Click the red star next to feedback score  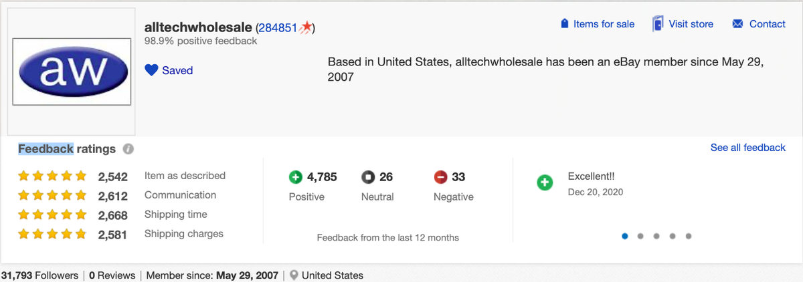(305, 27)
